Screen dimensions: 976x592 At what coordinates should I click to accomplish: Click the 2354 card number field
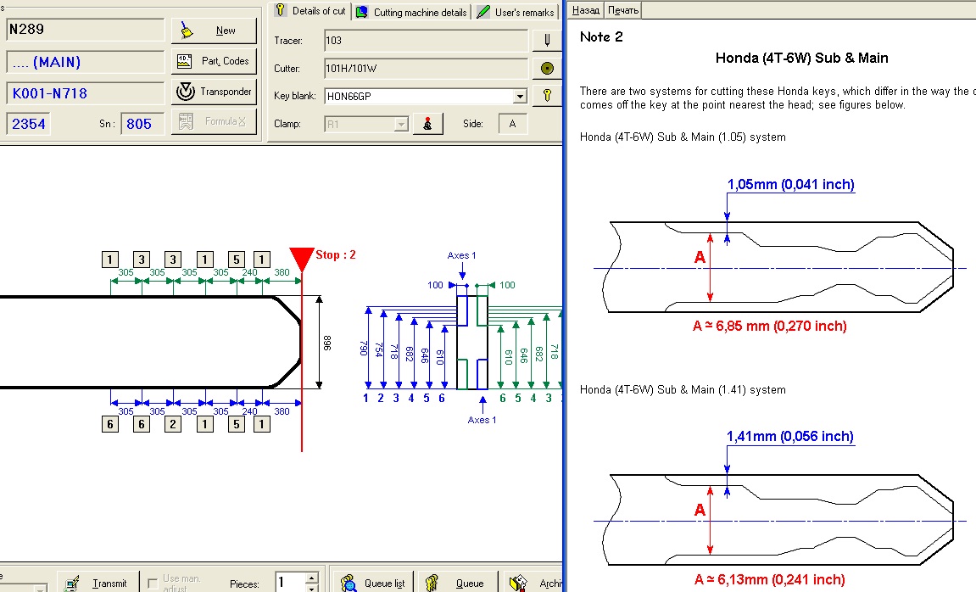(x=29, y=124)
